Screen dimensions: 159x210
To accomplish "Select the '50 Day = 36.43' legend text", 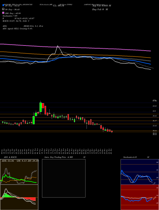I will point(12,9).
